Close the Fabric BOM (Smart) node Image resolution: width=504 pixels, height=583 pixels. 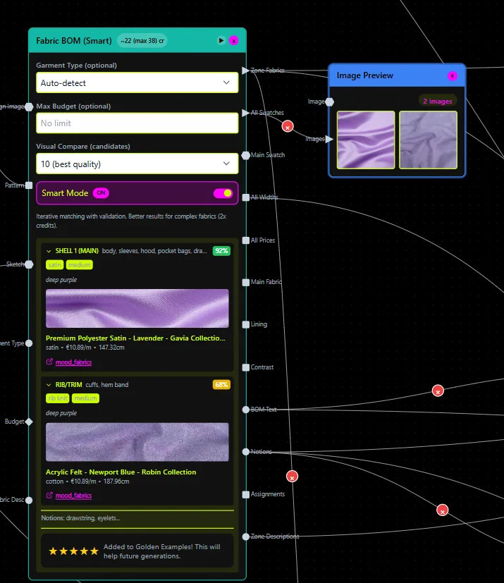(x=234, y=40)
